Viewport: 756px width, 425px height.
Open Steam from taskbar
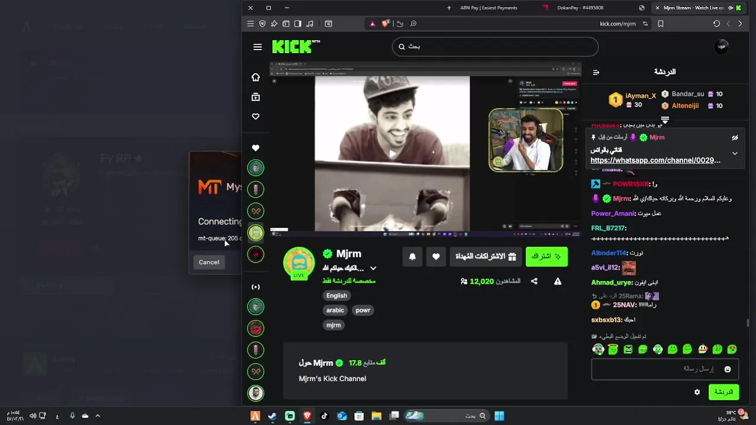pyautogui.click(x=272, y=416)
